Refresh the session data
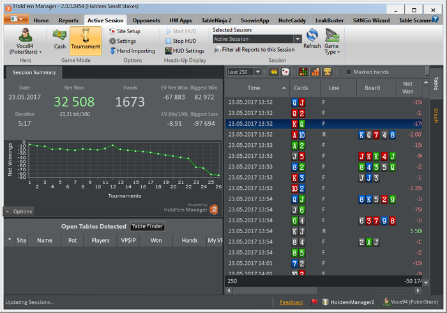The width and height of the screenshot is (447, 313). click(312, 38)
